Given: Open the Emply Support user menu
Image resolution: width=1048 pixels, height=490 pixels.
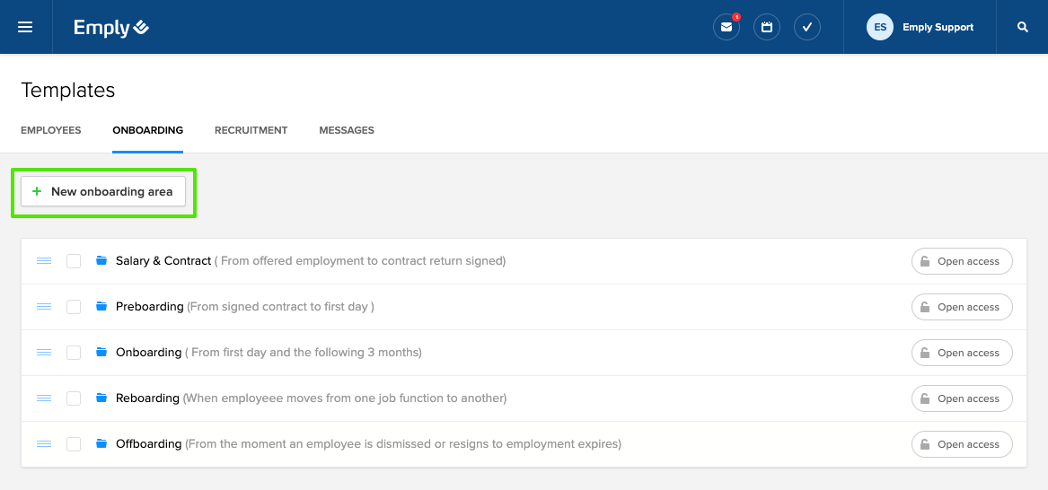Looking at the screenshot, I should 938,27.
